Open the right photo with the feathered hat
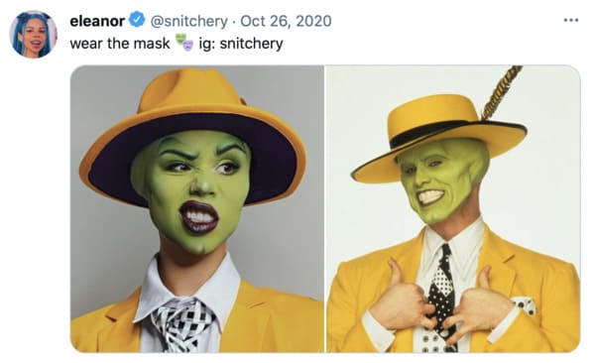Image resolution: width=594 pixels, height=363 pixels. click(453, 209)
